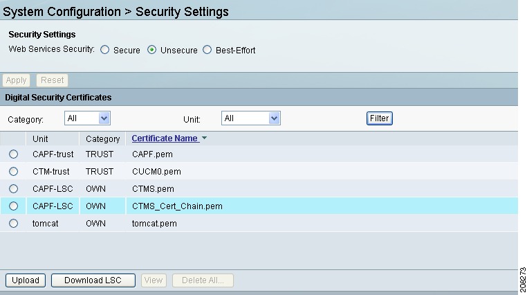Click the Upload button
This screenshot has width=527, height=295.
(26, 280)
